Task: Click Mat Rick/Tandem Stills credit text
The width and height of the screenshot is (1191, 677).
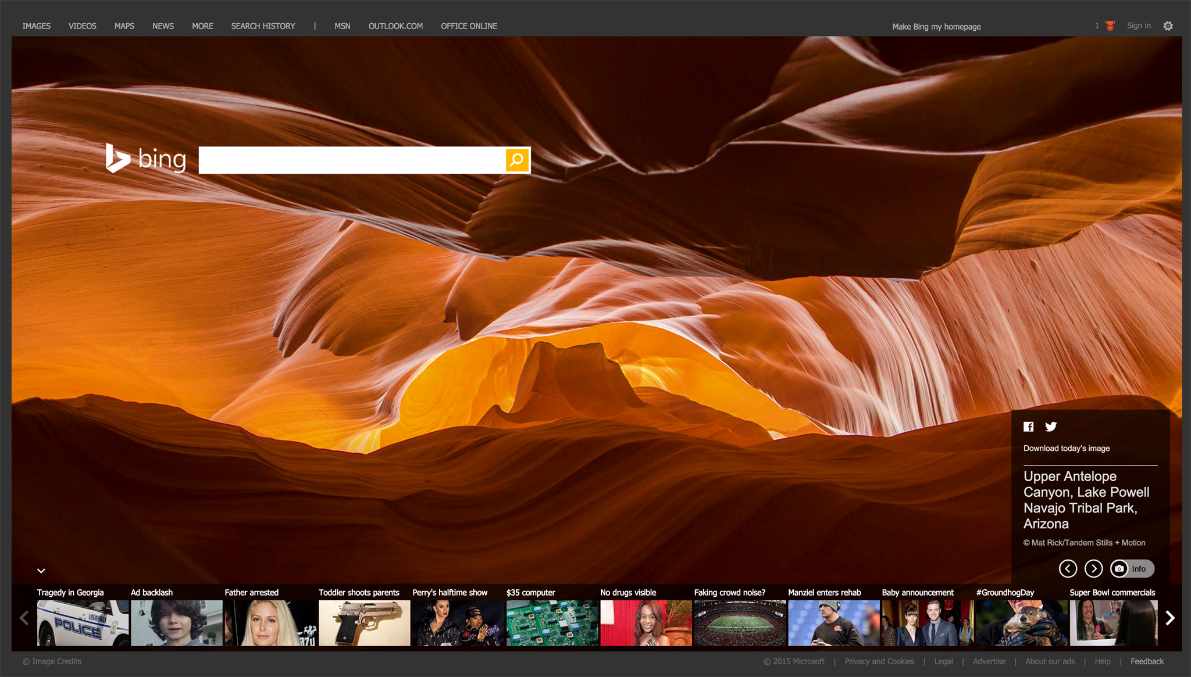Action: point(1084,543)
